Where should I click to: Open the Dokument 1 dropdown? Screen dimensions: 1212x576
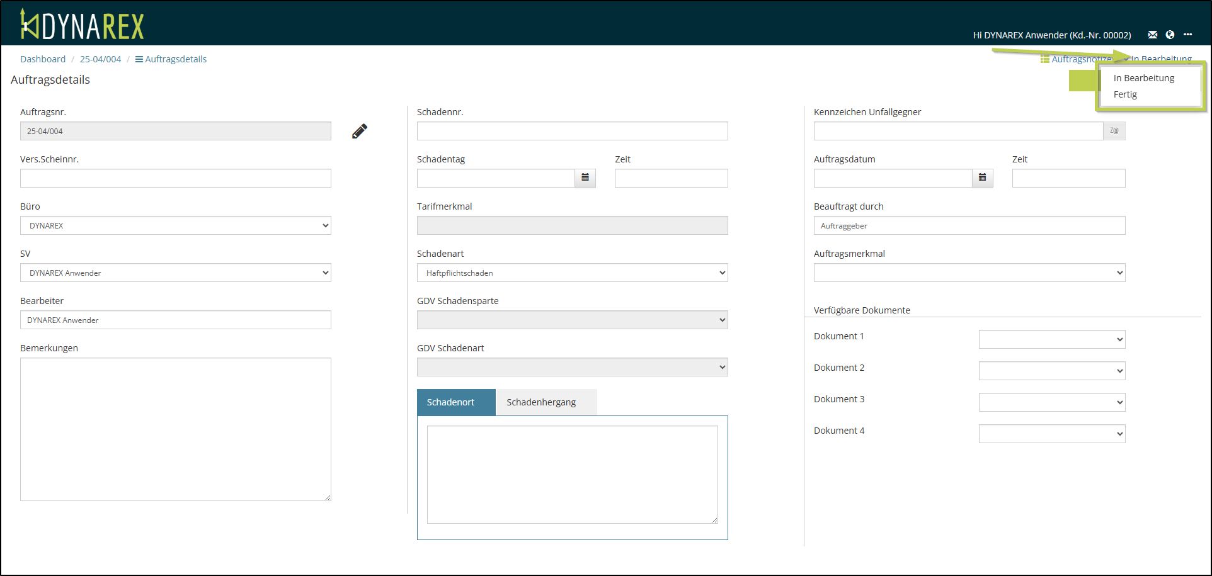pos(1051,339)
